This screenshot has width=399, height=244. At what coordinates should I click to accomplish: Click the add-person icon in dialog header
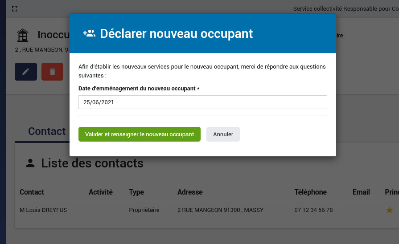coord(89,33)
